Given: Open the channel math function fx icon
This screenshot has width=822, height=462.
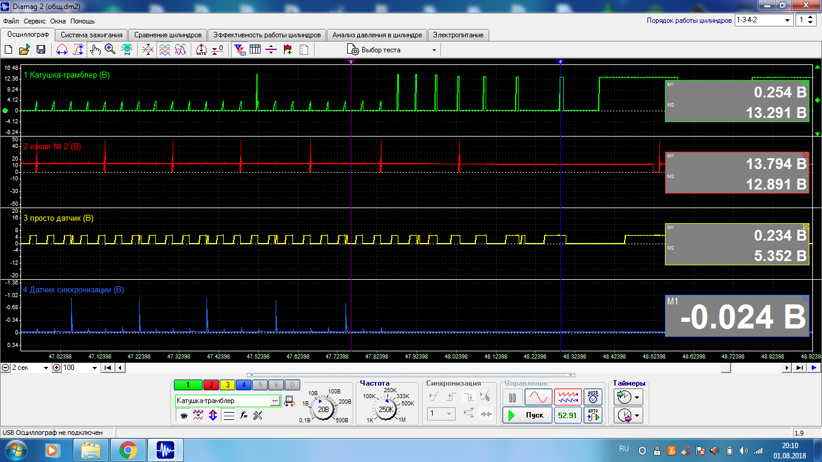Looking at the screenshot, I should pyautogui.click(x=244, y=415).
